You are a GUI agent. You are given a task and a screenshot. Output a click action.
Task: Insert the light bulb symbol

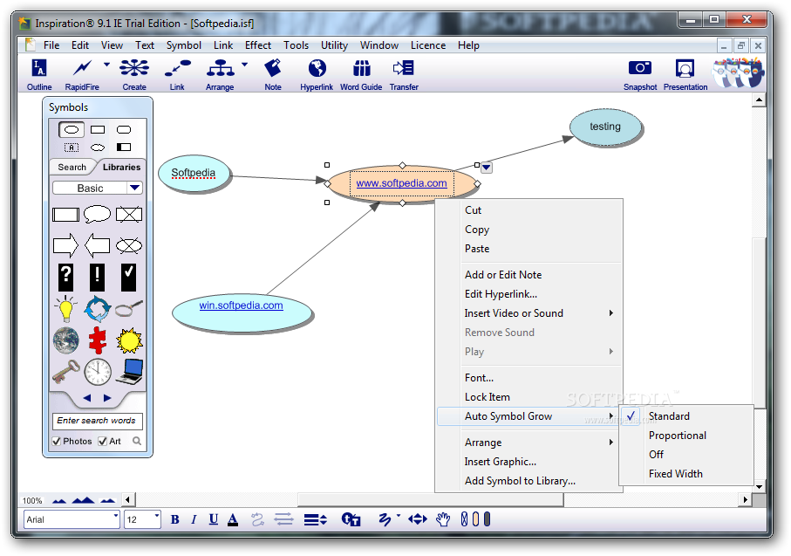(x=65, y=309)
